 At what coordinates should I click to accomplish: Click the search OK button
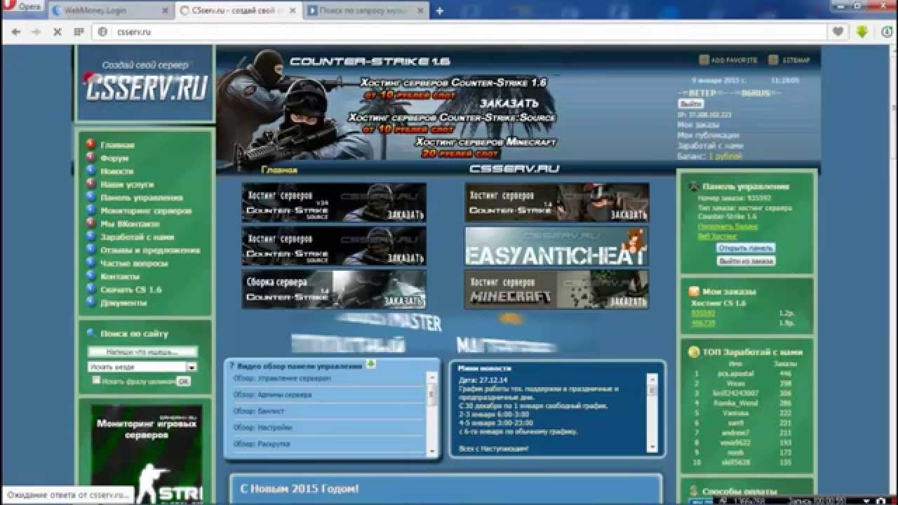tap(183, 382)
